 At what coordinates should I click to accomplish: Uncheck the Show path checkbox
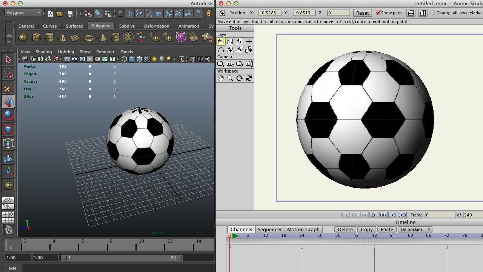click(x=378, y=12)
